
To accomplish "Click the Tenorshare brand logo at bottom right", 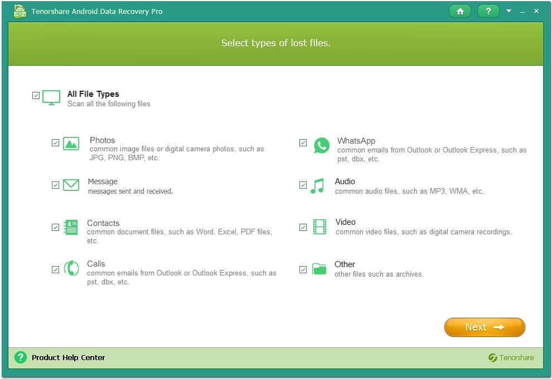I will pos(511,358).
